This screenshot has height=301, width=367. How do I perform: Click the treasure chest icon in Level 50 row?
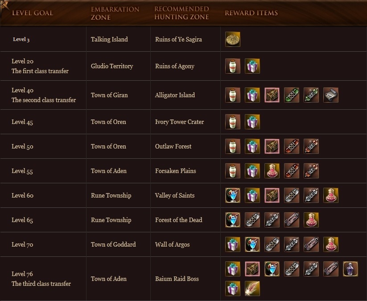(272, 146)
